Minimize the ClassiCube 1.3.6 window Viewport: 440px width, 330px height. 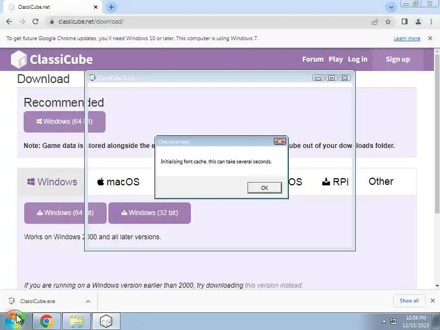click(318, 78)
